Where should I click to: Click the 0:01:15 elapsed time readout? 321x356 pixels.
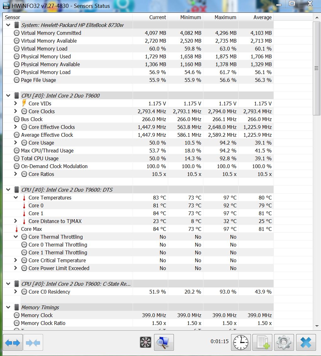point(219,341)
